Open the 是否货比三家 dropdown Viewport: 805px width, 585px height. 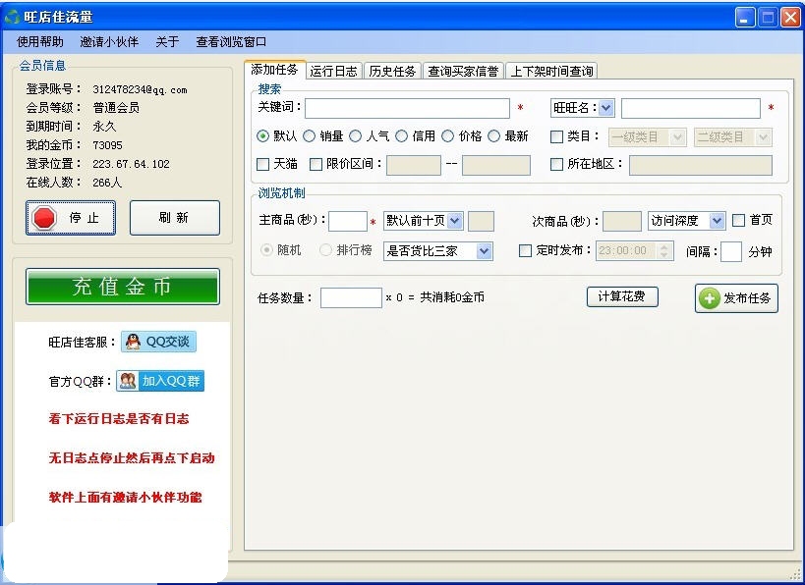click(485, 251)
